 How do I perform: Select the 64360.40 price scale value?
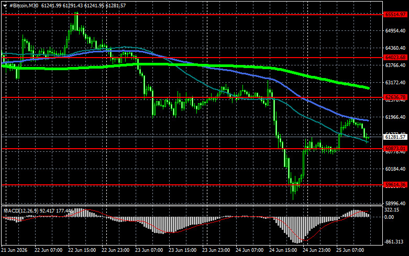395,48
